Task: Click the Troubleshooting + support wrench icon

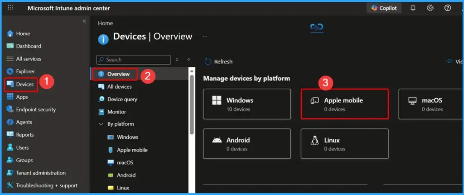Action: [10, 185]
